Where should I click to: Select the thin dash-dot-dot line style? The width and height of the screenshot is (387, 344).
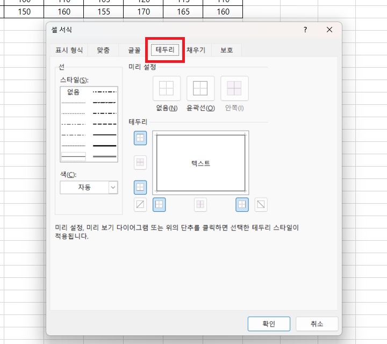click(73, 124)
